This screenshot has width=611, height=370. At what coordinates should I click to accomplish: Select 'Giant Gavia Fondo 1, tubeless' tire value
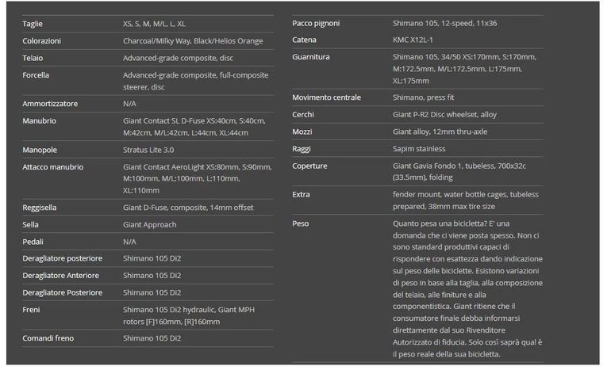click(459, 172)
